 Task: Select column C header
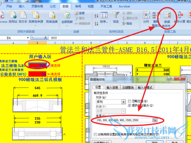pos(55,43)
